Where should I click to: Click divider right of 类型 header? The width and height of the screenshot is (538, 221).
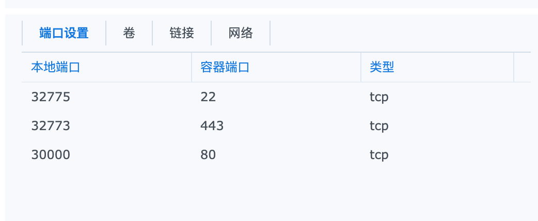point(514,67)
